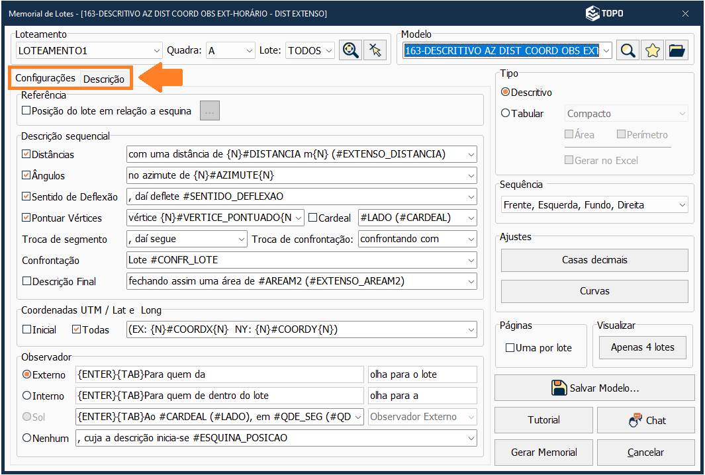
Task: Check the Uma por lote option
Action: coord(510,348)
